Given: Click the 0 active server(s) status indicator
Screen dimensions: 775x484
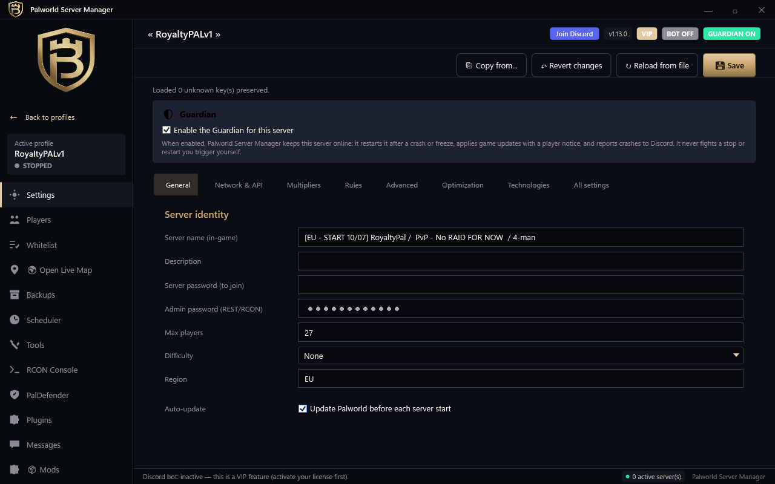Looking at the screenshot, I should point(653,477).
